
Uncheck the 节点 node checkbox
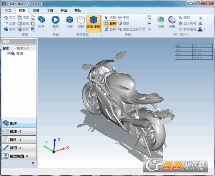point(9,54)
